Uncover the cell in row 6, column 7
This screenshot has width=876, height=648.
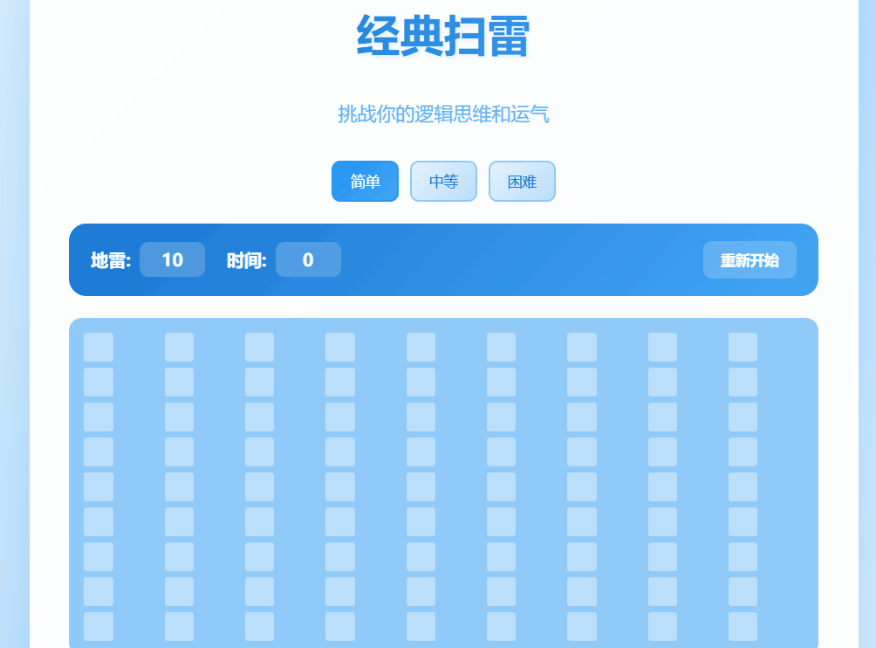coord(582,521)
